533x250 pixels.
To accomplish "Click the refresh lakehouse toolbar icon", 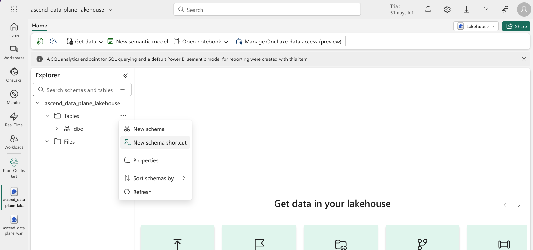I will (x=40, y=41).
